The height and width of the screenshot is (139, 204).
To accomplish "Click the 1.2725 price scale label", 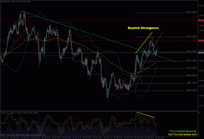I will (x=201, y=96).
